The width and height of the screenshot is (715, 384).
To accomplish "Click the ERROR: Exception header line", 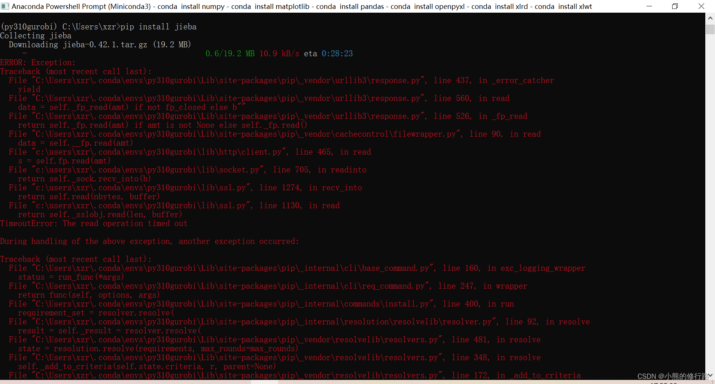I will pyautogui.click(x=38, y=62).
